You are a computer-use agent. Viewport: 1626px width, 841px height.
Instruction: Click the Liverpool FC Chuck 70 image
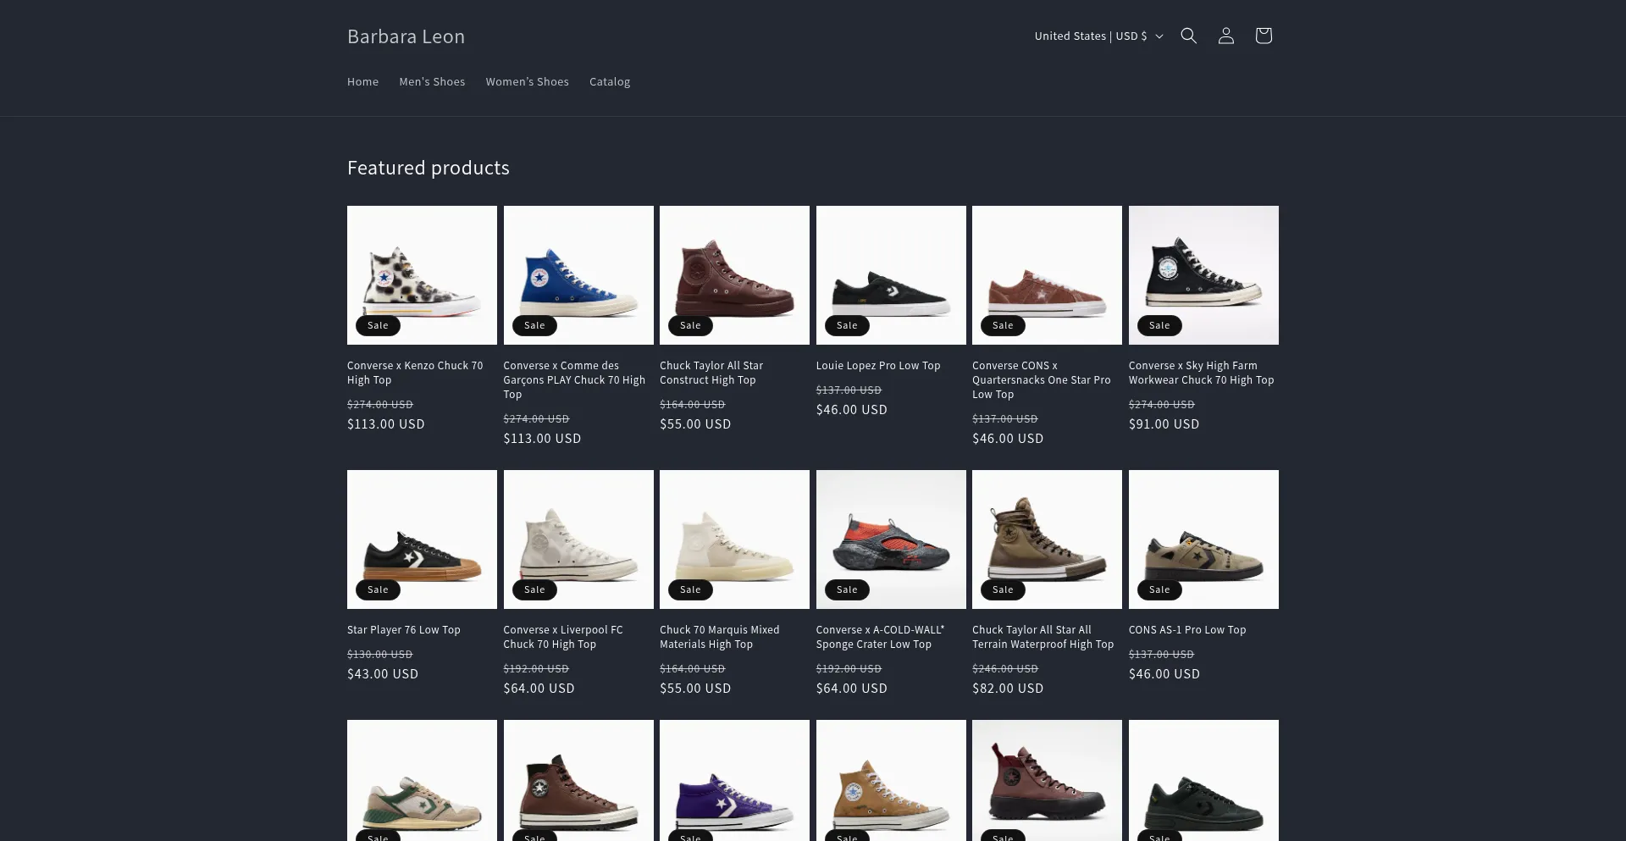[x=578, y=539]
